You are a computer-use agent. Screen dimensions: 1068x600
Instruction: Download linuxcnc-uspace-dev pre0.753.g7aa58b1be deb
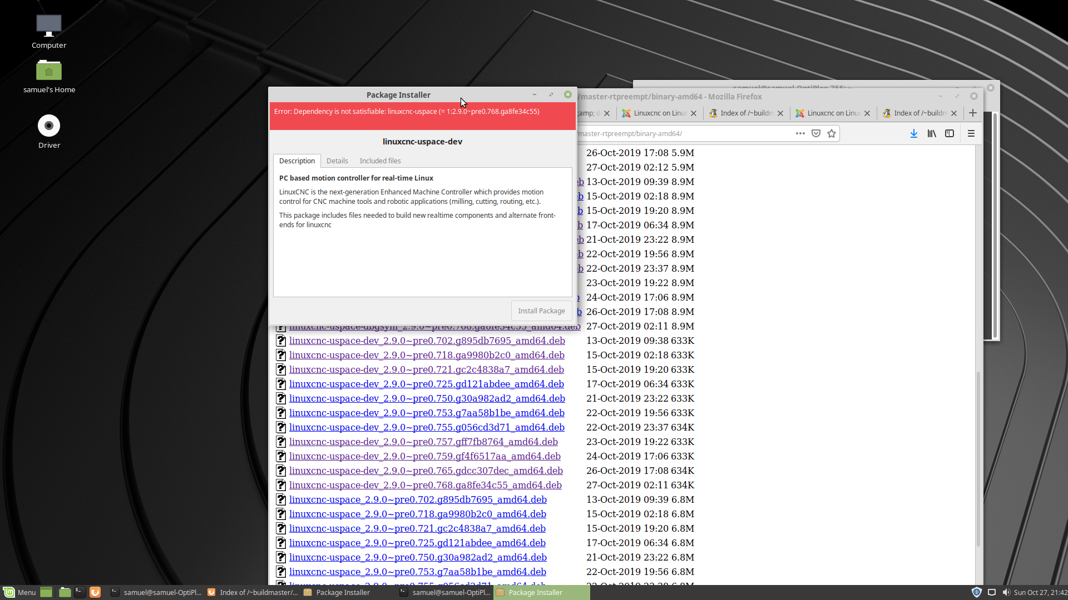pos(427,413)
